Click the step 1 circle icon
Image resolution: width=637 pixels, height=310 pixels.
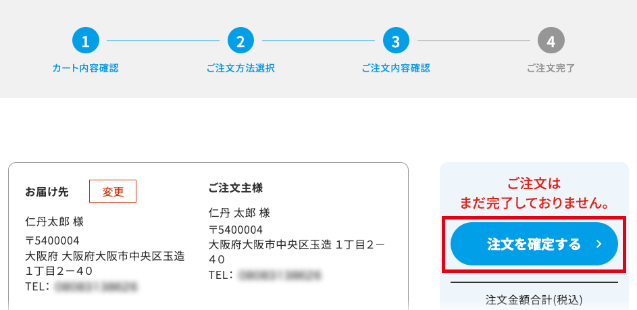pyautogui.click(x=85, y=41)
